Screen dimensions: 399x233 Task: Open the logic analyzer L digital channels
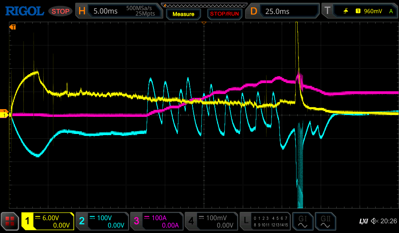265,221
